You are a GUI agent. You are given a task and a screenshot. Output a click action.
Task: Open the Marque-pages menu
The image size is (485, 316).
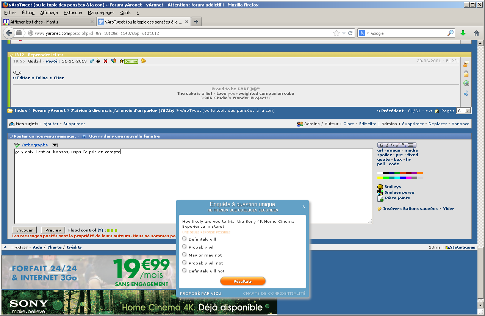tap(101, 13)
